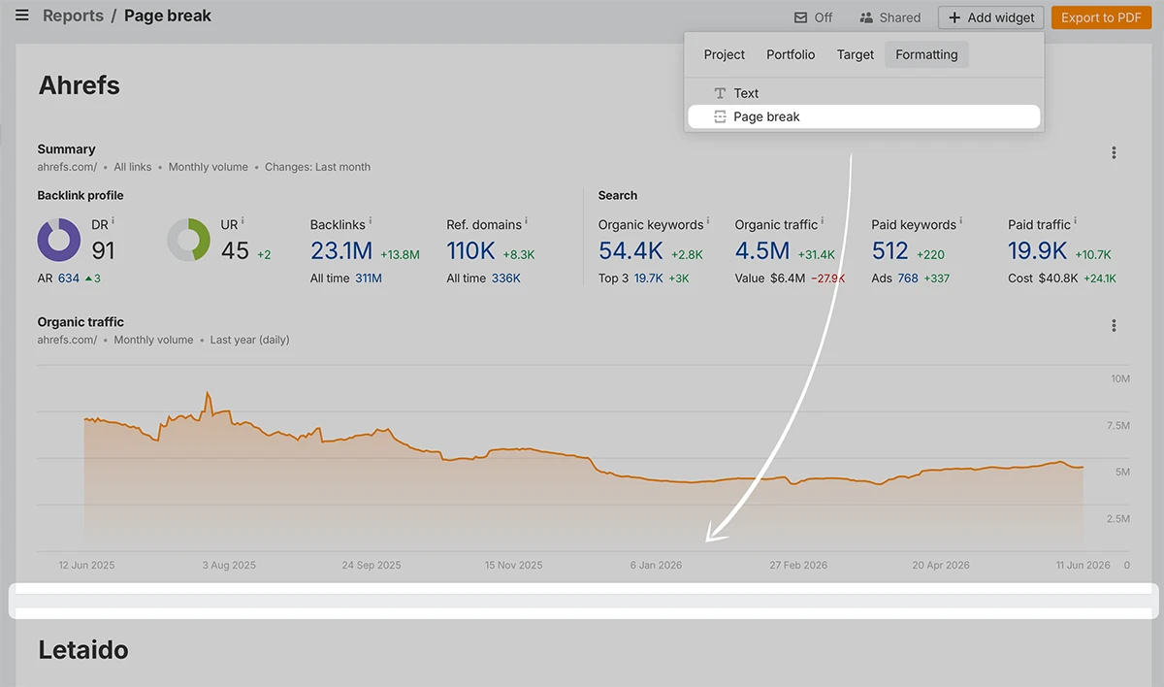1164x687 pixels.
Task: Click the Export to PDF button
Action: pyautogui.click(x=1101, y=17)
